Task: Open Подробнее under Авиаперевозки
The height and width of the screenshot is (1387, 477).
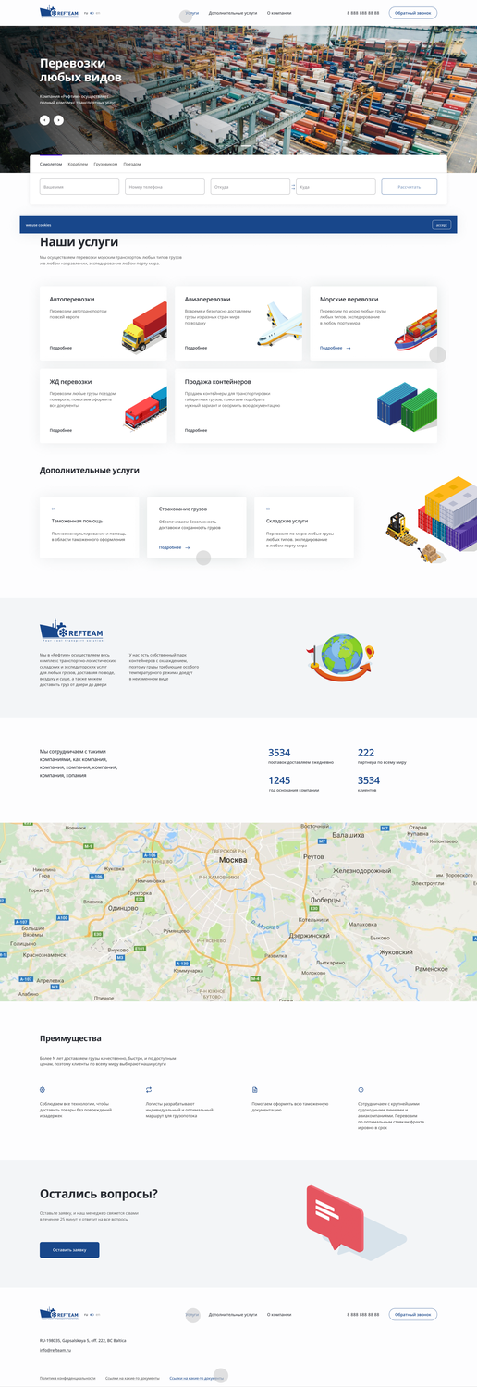Action: (196, 348)
